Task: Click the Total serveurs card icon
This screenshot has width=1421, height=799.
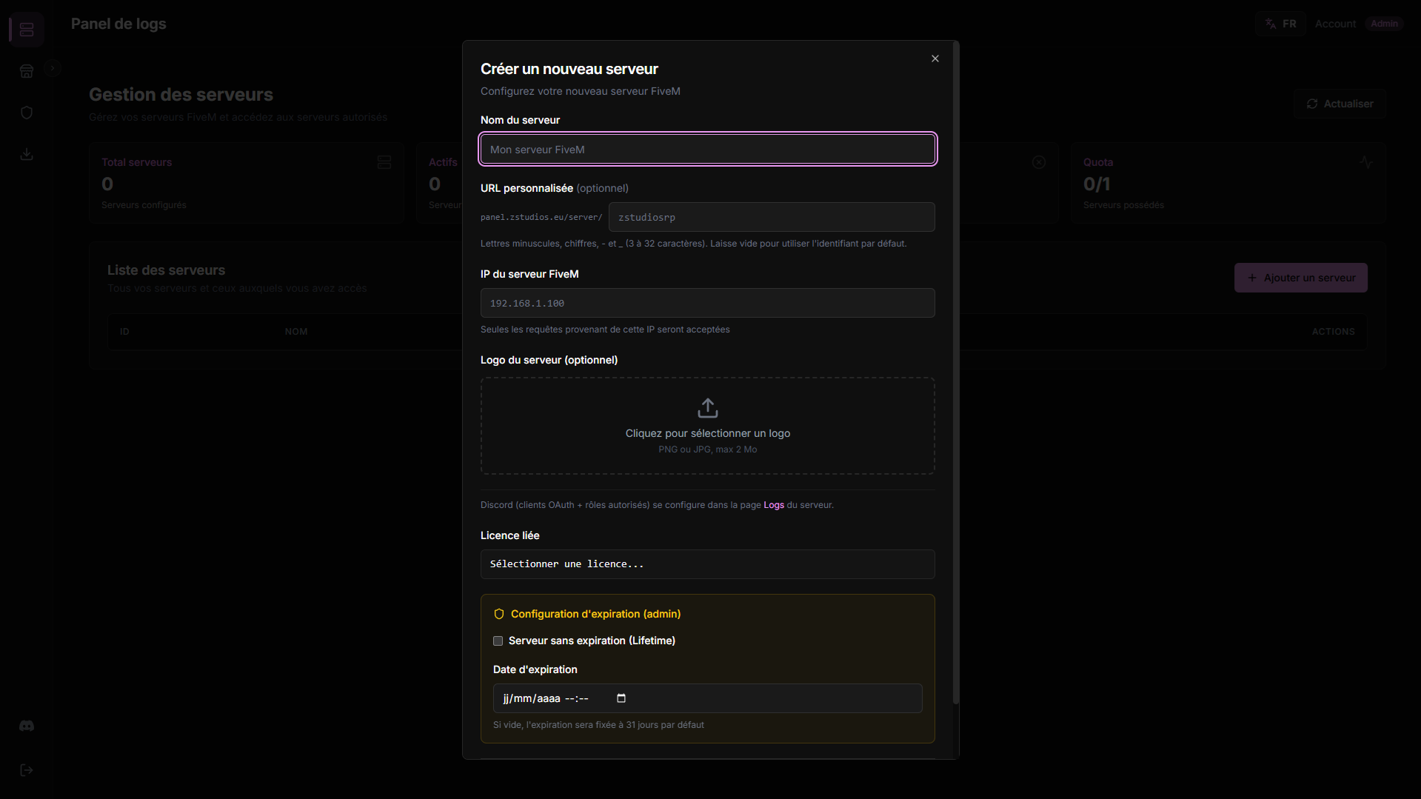Action: click(384, 162)
